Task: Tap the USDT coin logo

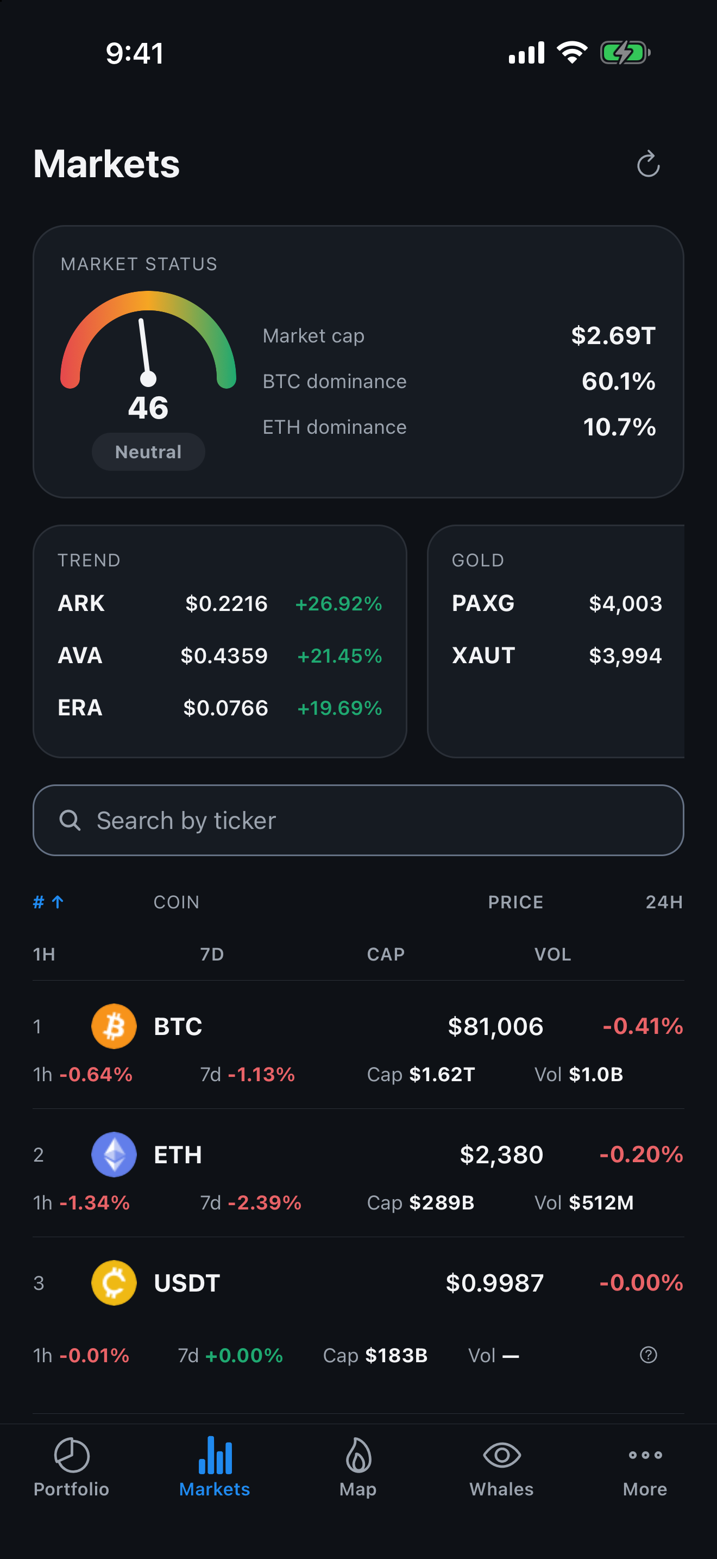Action: coord(114,1282)
